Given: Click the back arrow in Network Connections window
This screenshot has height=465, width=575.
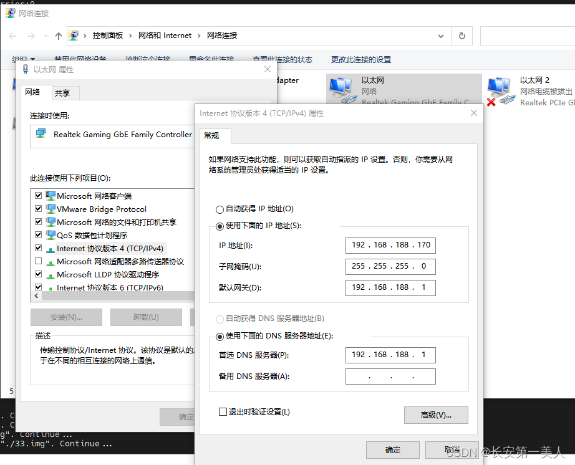Looking at the screenshot, I should 13,36.
